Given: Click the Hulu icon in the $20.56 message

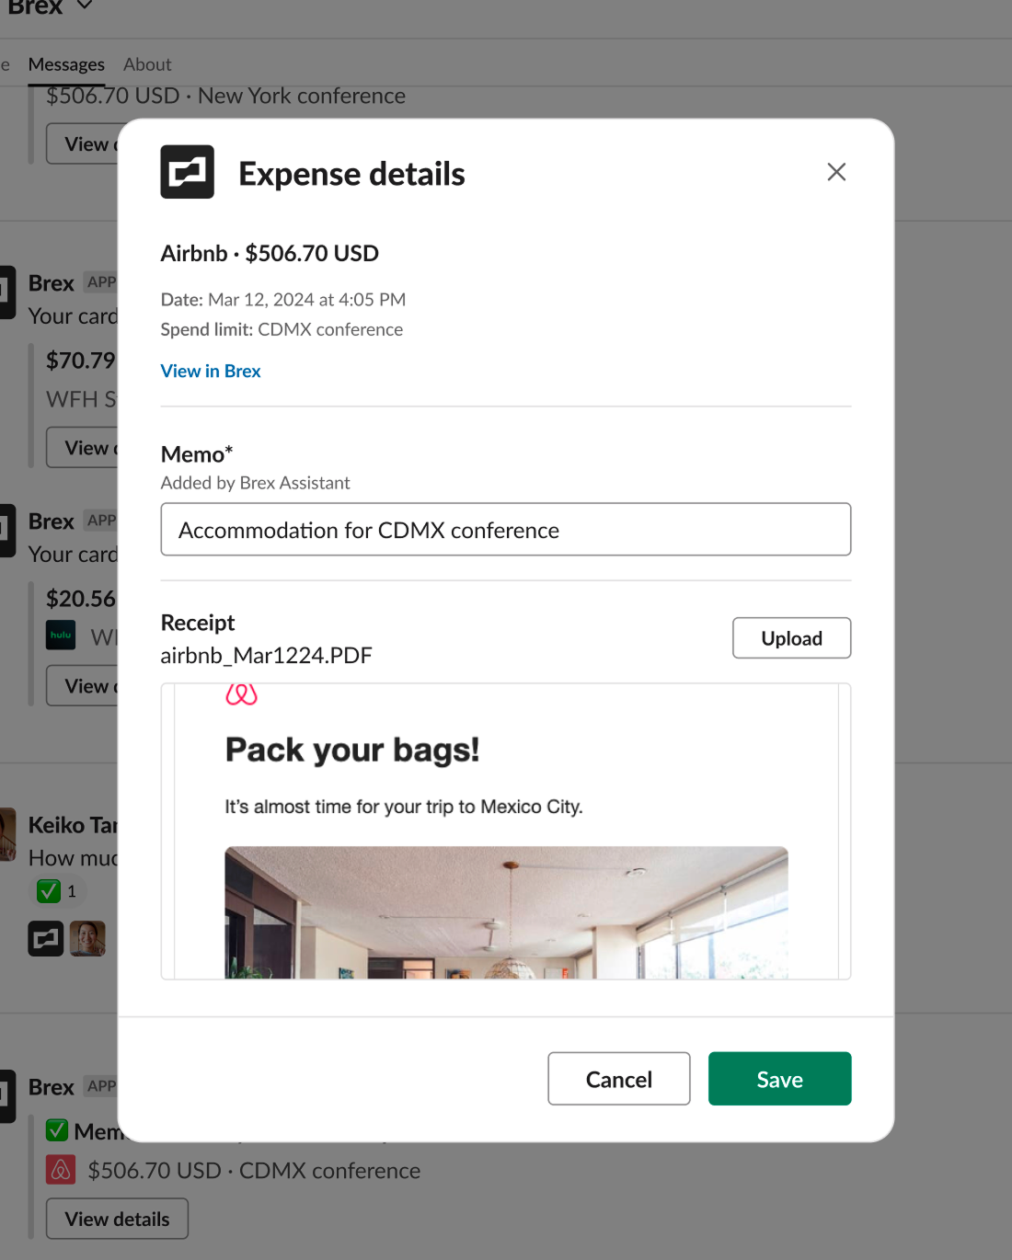Looking at the screenshot, I should (x=61, y=636).
